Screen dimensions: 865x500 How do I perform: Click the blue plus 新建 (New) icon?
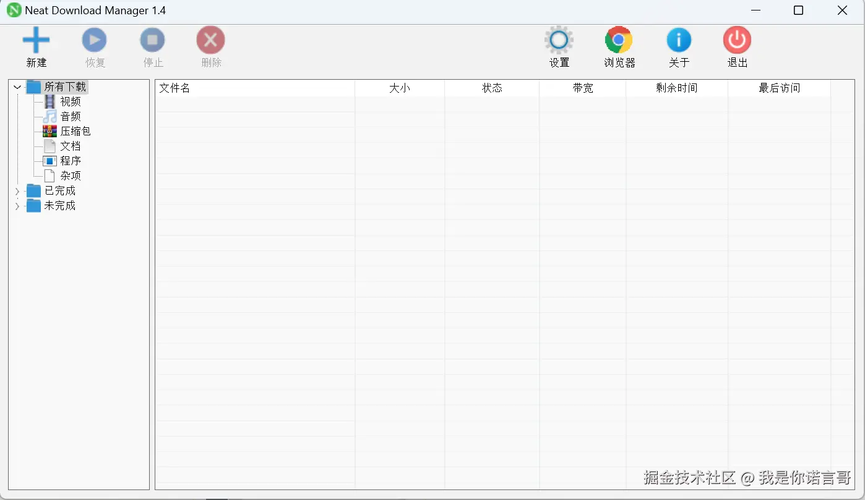pyautogui.click(x=37, y=40)
